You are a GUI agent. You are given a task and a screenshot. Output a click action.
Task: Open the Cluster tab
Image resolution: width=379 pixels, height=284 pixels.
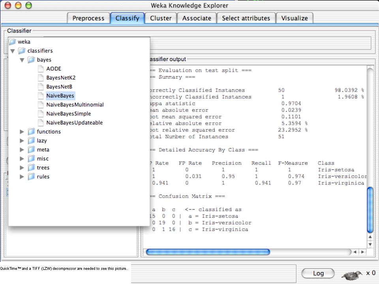pyautogui.click(x=161, y=18)
